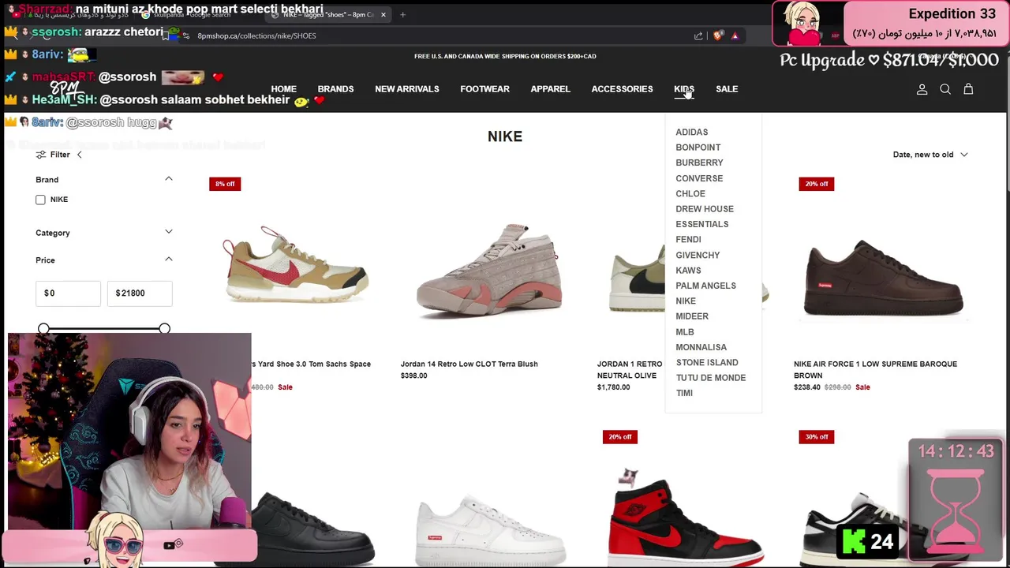Click the free shipping announcement banner
1010x568 pixels.
(505, 56)
